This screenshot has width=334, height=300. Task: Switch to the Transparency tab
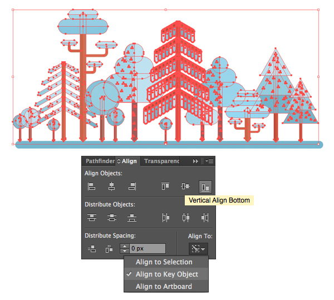point(161,161)
